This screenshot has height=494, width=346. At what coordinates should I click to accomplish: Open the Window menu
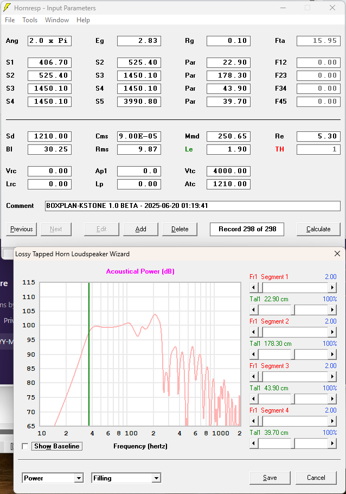[x=57, y=20]
